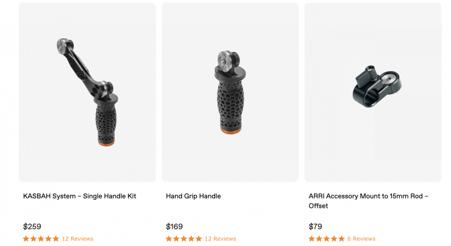Open the KASBAH Single Handle Kit product image

pos(87,92)
